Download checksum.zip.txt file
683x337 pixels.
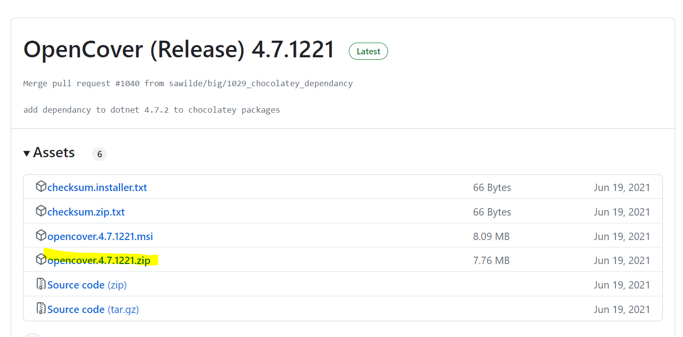[86, 212]
